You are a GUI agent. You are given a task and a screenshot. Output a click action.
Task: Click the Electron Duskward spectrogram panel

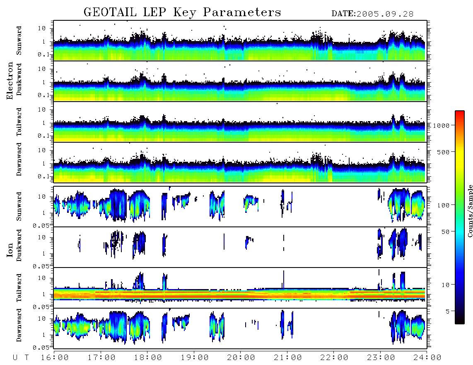click(x=240, y=81)
